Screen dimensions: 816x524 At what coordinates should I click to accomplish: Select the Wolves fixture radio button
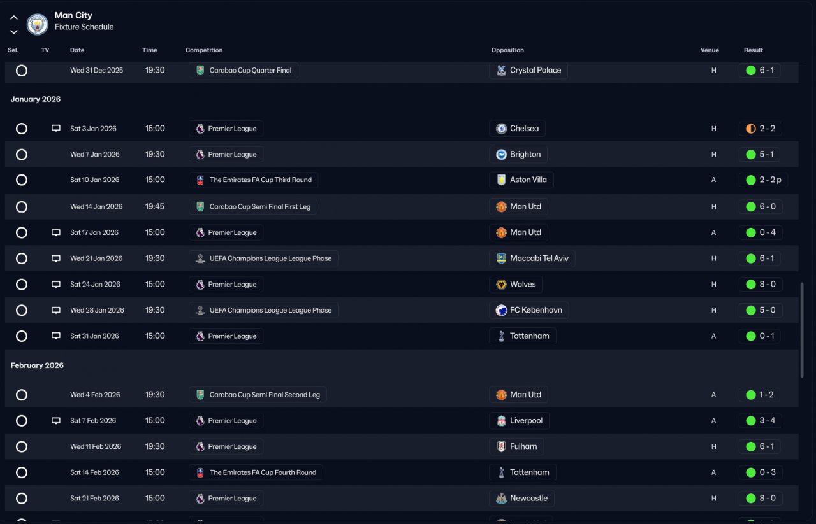(22, 285)
